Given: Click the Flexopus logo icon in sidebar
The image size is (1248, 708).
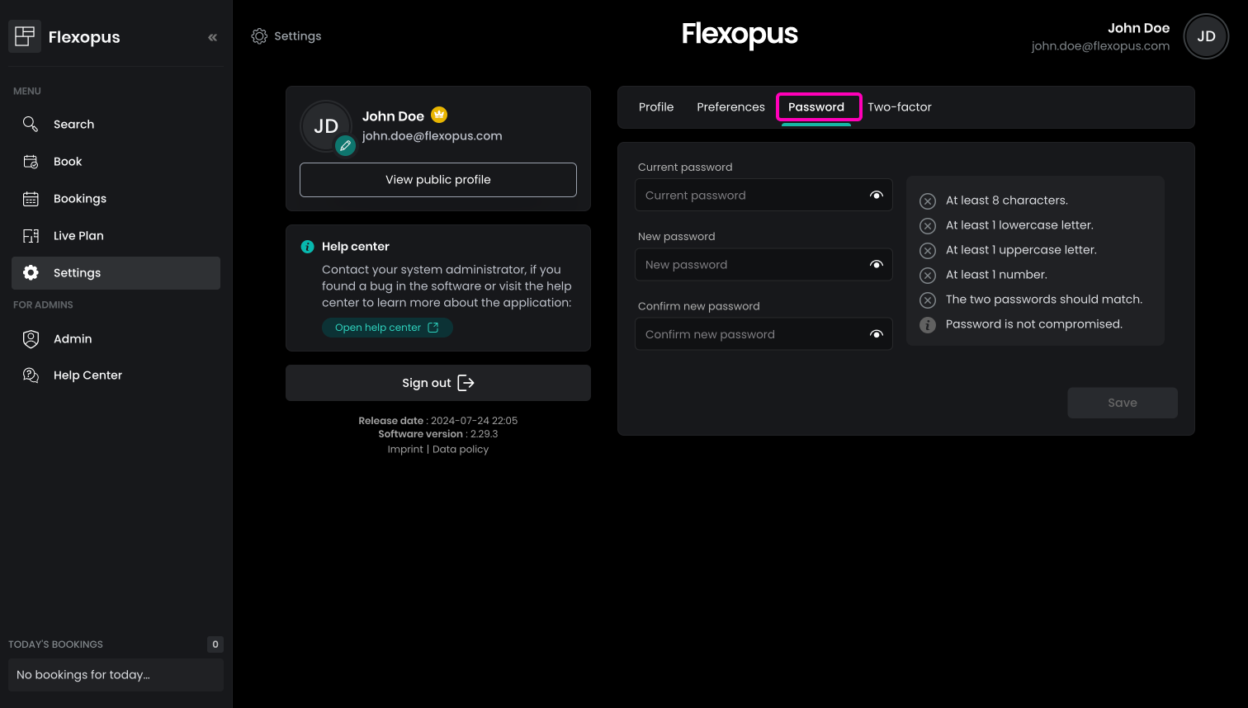Looking at the screenshot, I should [x=25, y=36].
